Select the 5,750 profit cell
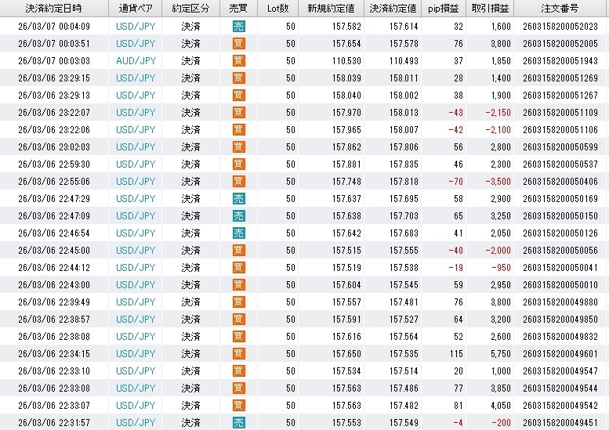 tap(498, 353)
